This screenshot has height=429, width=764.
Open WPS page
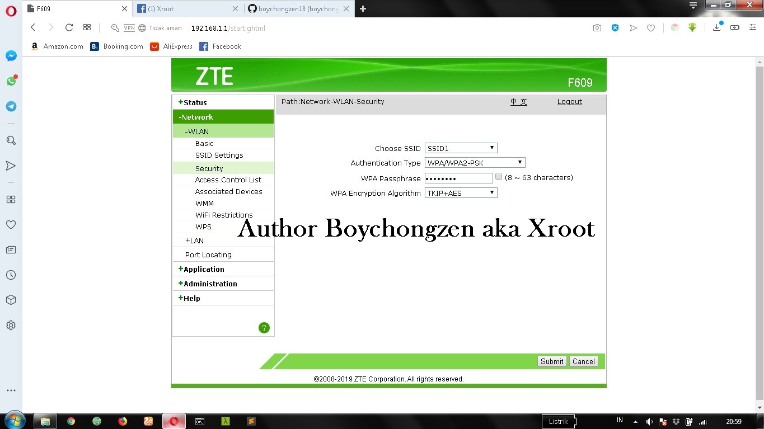click(203, 227)
